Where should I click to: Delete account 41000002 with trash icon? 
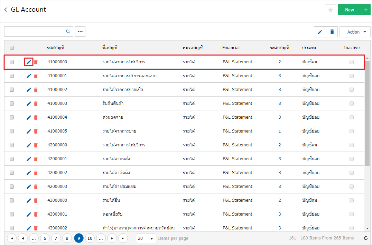(36, 90)
